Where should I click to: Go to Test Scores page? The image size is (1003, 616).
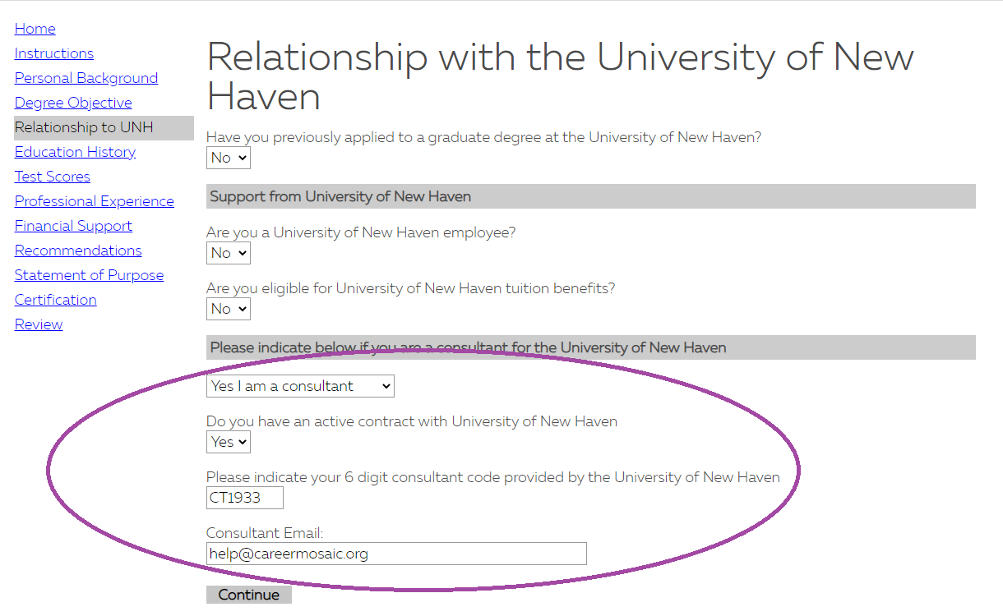53,177
